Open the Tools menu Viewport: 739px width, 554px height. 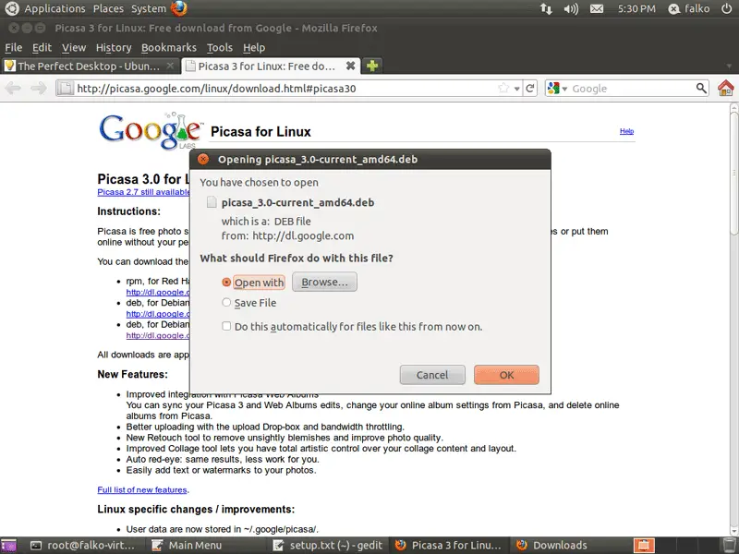[x=220, y=48]
